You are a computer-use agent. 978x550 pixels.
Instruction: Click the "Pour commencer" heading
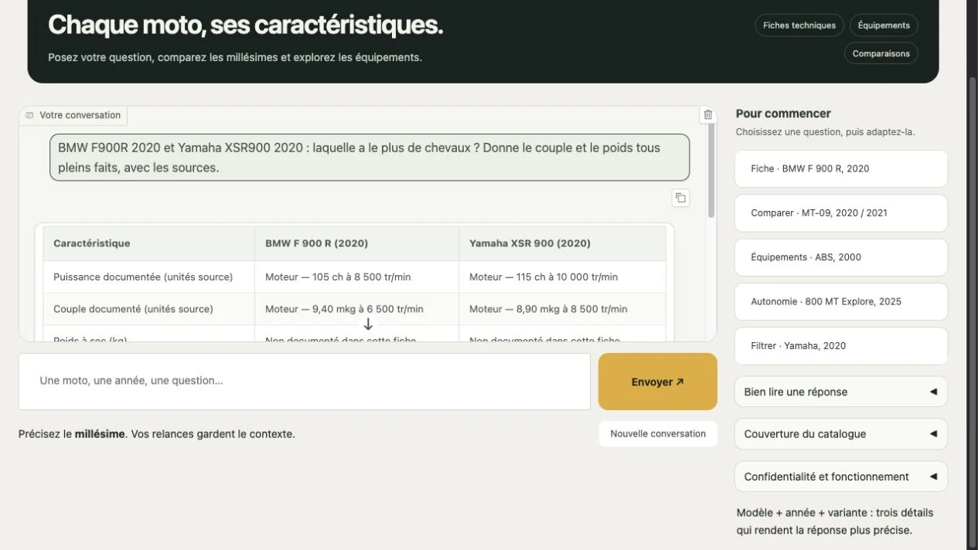point(783,114)
